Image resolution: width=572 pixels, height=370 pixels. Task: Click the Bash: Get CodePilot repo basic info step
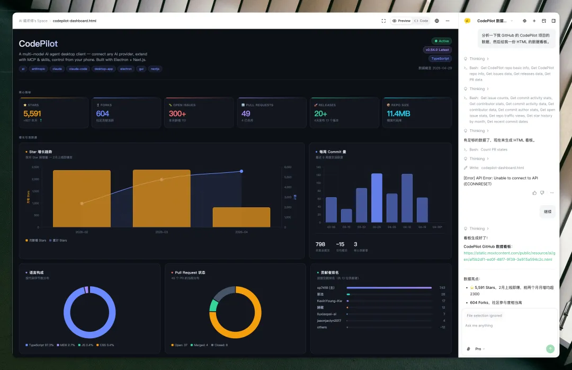(509, 74)
